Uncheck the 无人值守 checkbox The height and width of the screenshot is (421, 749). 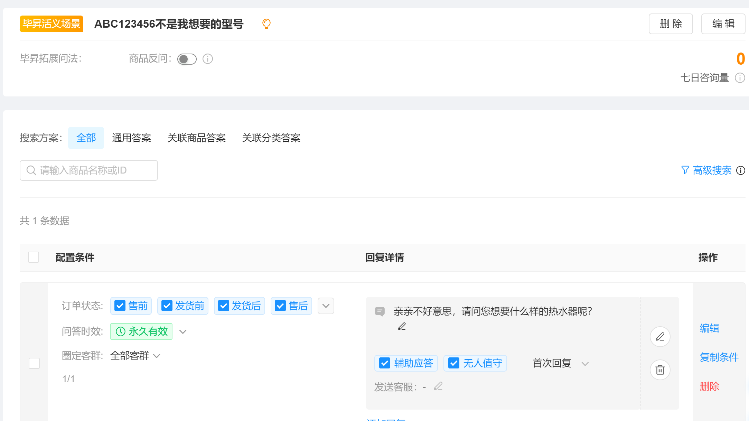click(x=453, y=363)
